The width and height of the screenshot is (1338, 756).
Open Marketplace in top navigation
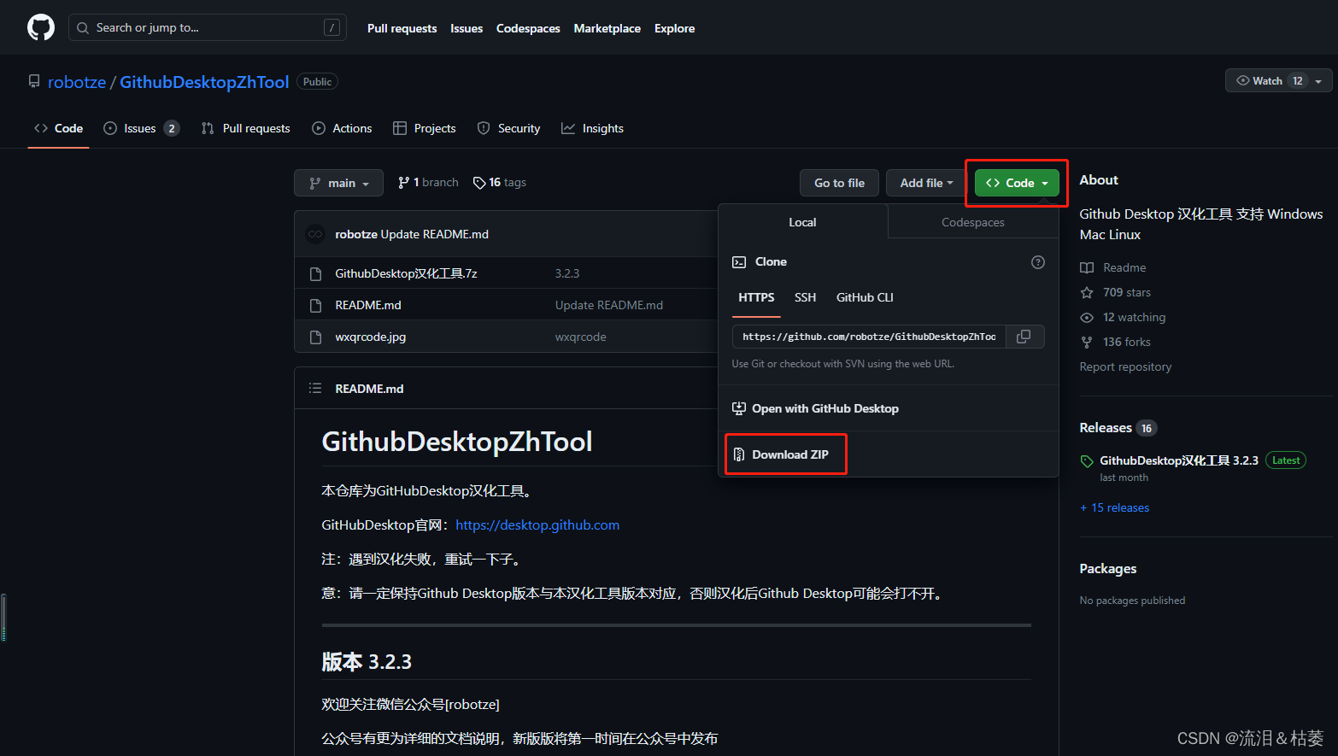click(x=607, y=28)
